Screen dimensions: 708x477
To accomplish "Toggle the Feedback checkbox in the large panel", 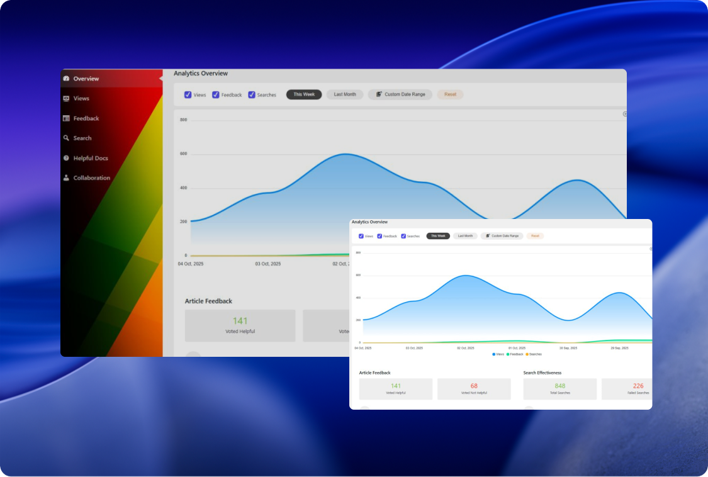I will pyautogui.click(x=216, y=95).
